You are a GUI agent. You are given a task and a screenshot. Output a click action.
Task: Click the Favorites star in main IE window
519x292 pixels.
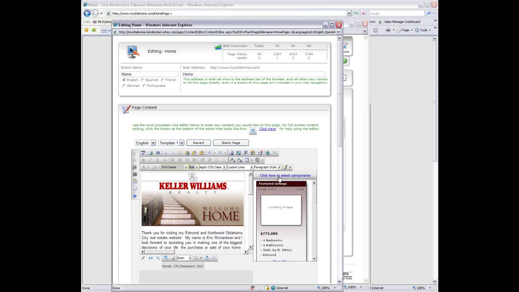(86, 30)
